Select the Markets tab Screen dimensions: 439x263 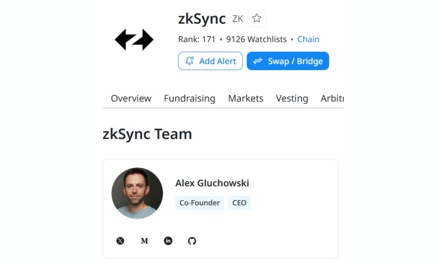point(245,98)
